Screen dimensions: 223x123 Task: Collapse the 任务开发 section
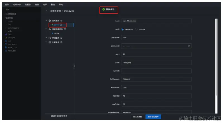pos(4,18)
